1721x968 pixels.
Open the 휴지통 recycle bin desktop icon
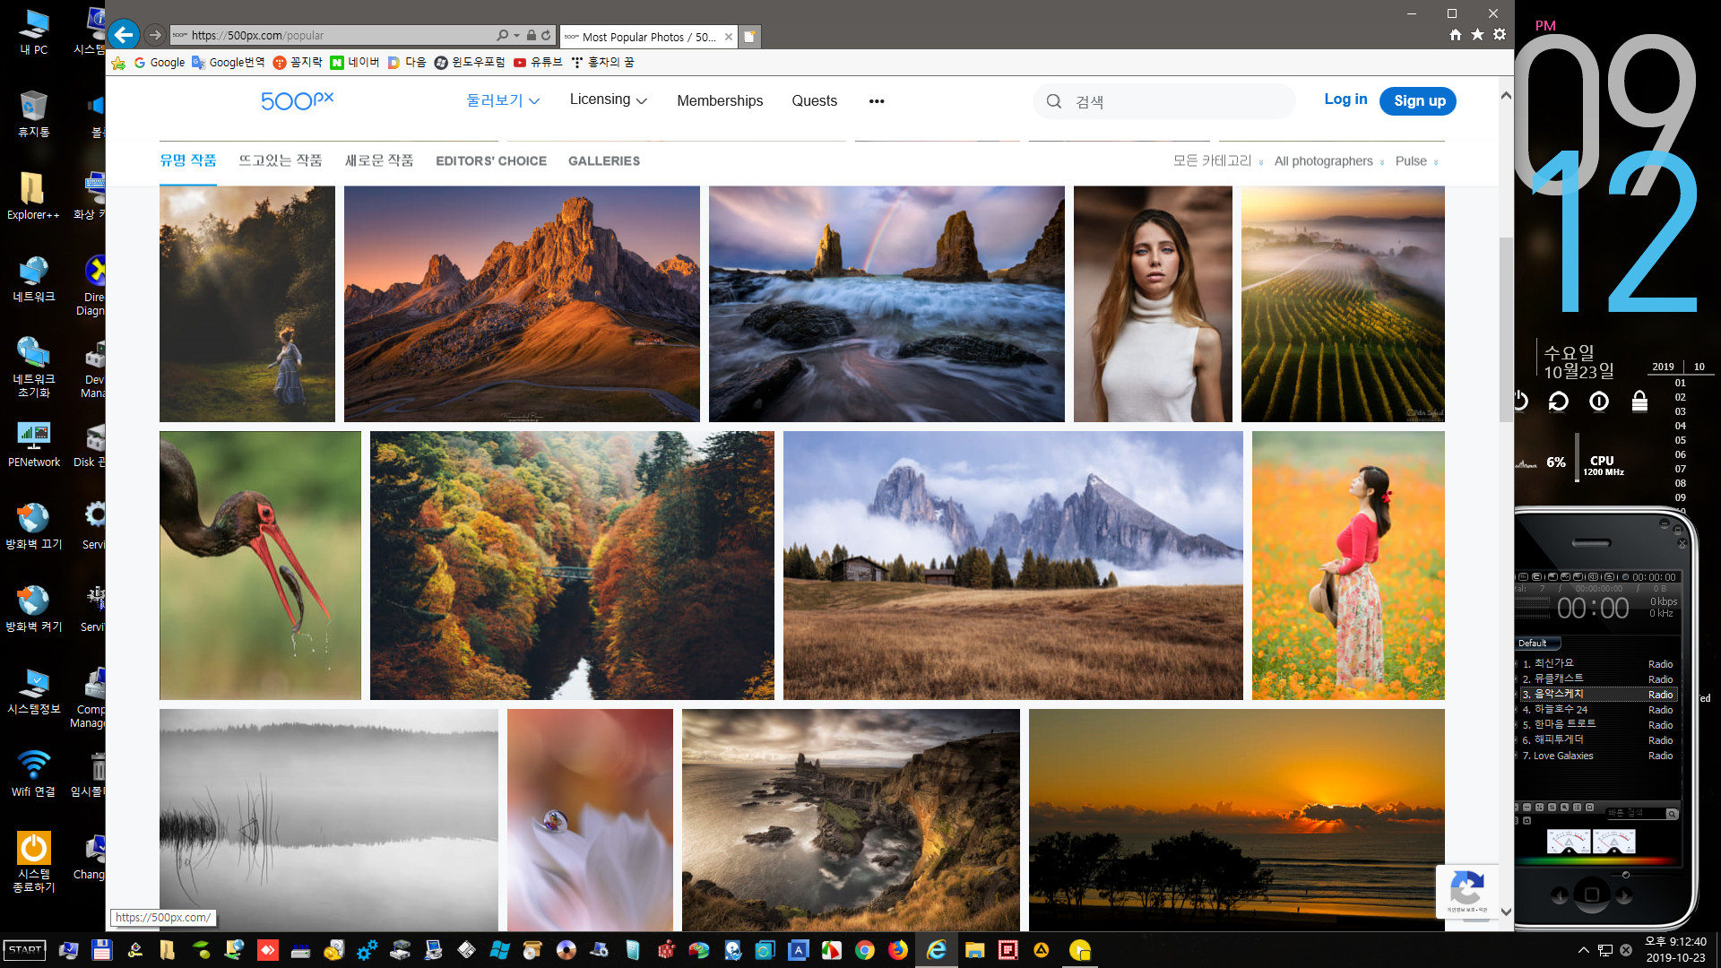click(x=33, y=114)
